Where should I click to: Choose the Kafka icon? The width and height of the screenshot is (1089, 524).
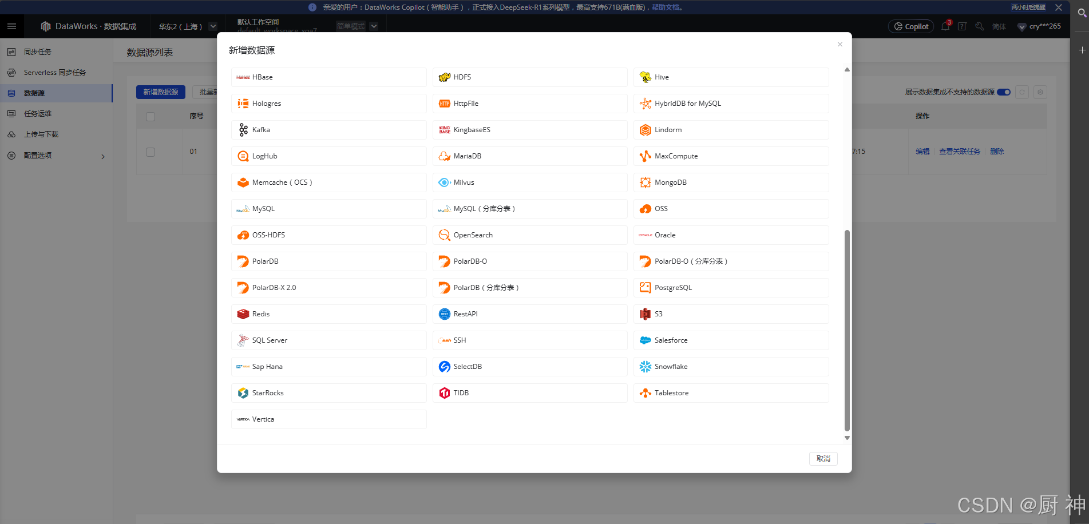(x=243, y=130)
